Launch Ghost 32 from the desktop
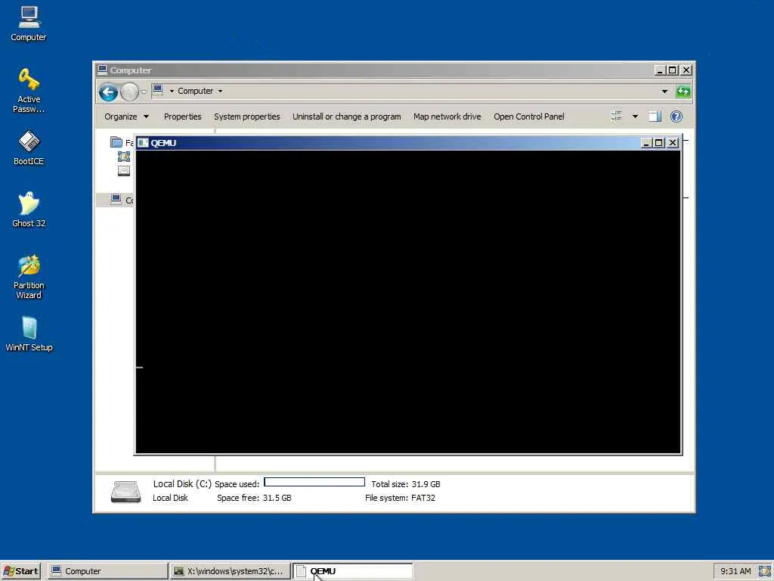Screen dimensions: 774x581 (29, 209)
